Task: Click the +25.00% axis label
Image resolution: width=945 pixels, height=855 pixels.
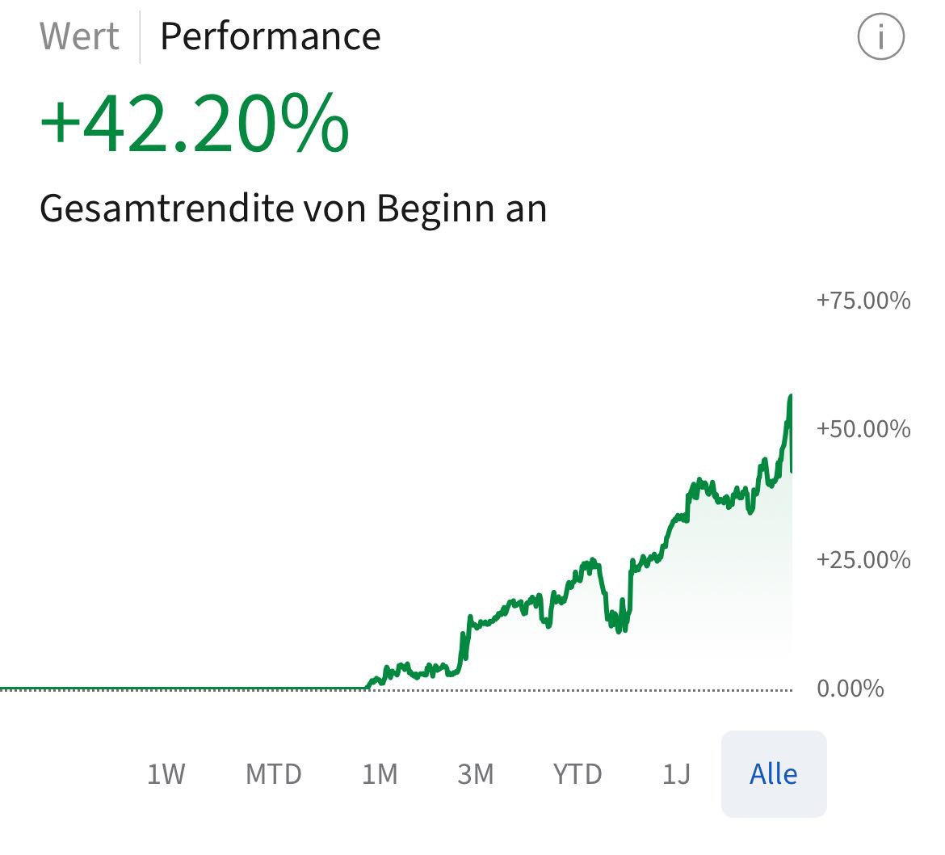Action: [x=863, y=559]
